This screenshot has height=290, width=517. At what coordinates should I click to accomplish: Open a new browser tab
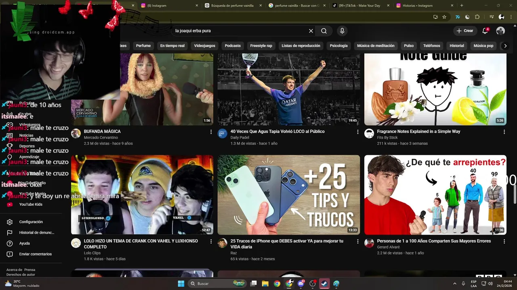pyautogui.click(x=462, y=6)
